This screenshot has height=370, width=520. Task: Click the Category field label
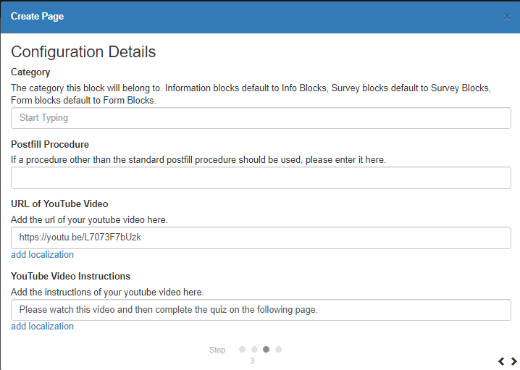tap(30, 72)
